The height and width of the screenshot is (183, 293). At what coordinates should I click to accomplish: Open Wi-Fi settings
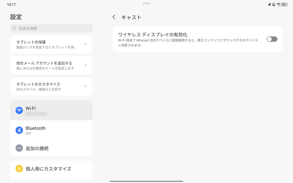[x=51, y=110]
